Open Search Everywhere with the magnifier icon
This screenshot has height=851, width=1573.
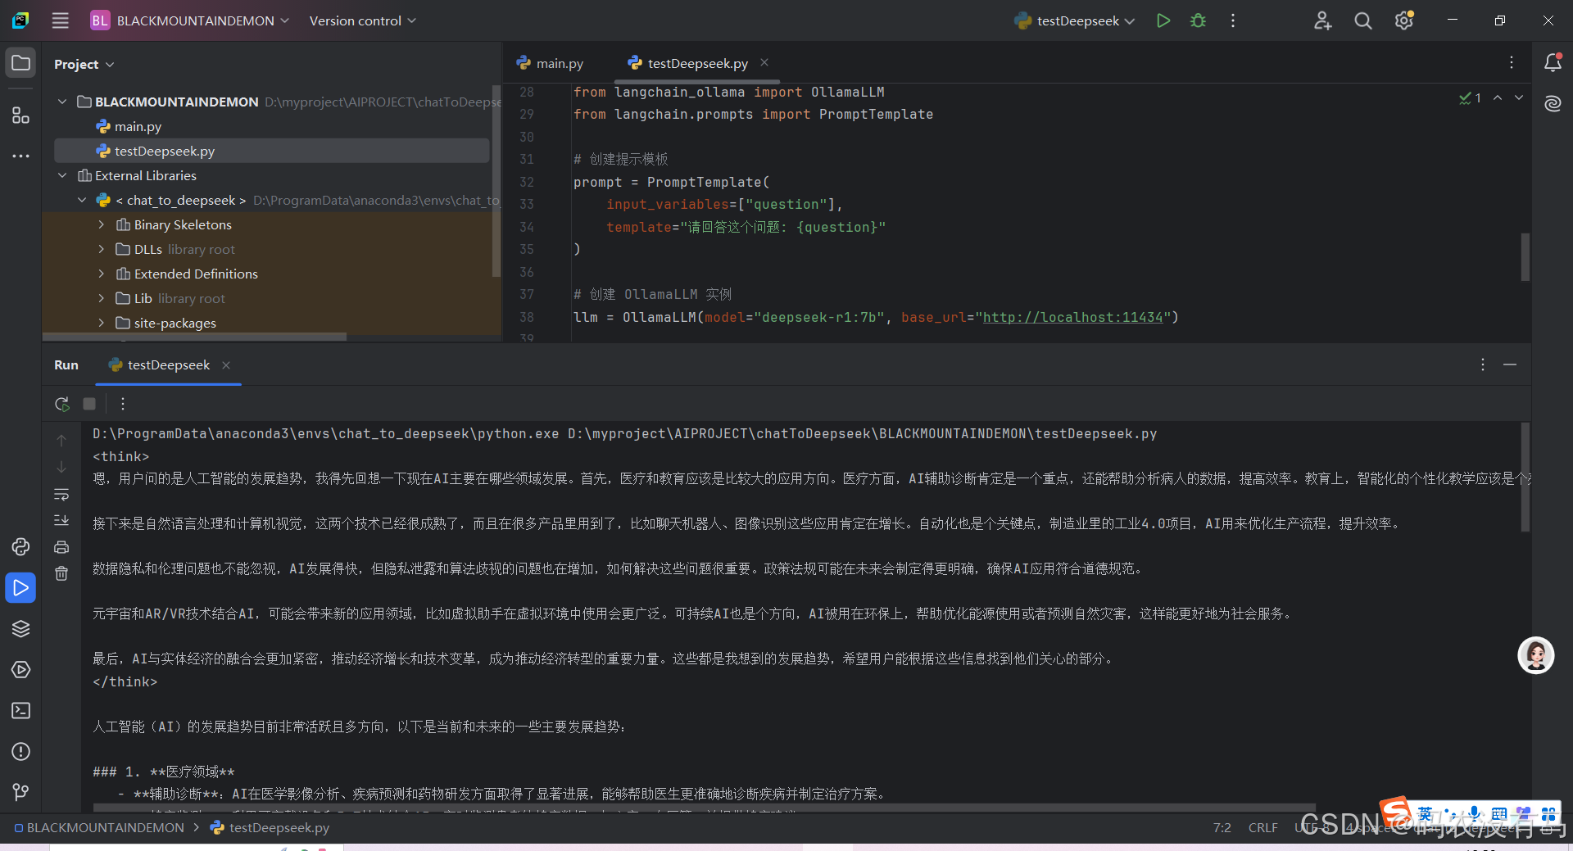coord(1363,20)
